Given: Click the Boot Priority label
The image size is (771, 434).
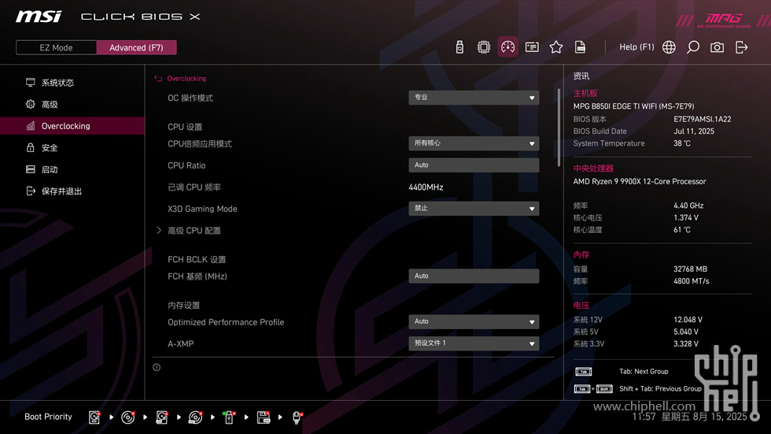Looking at the screenshot, I should tap(48, 417).
